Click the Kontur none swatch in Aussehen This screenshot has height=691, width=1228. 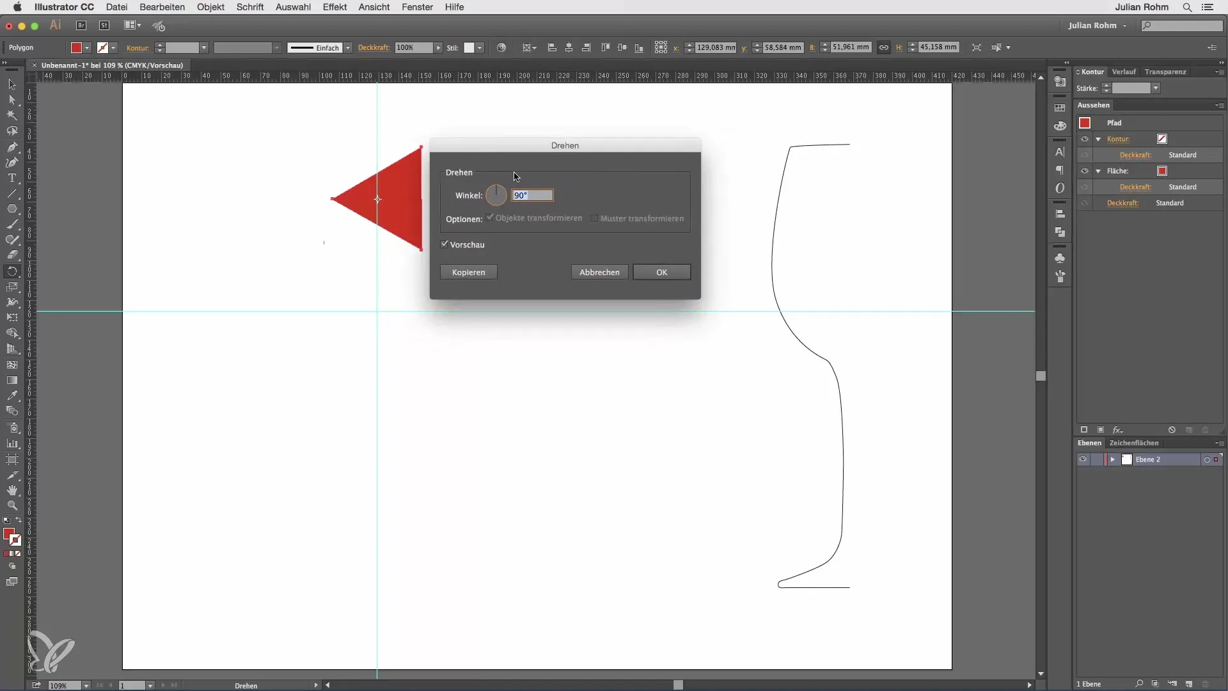click(1162, 139)
